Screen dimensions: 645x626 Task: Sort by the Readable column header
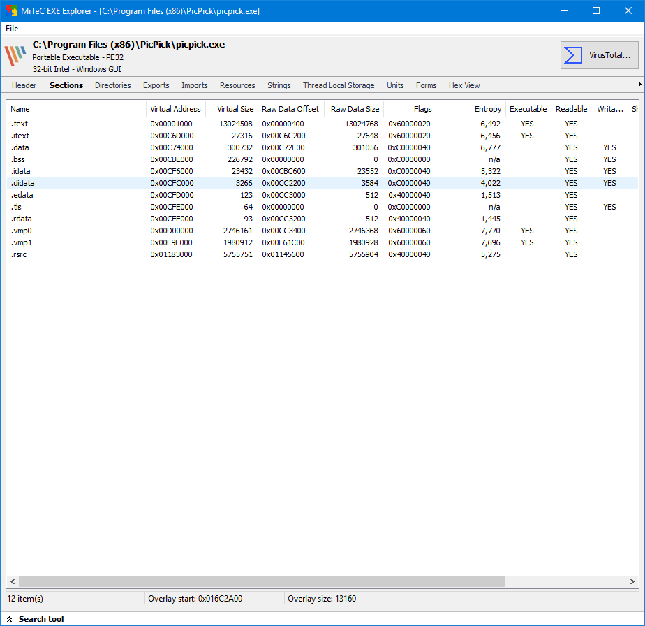572,109
